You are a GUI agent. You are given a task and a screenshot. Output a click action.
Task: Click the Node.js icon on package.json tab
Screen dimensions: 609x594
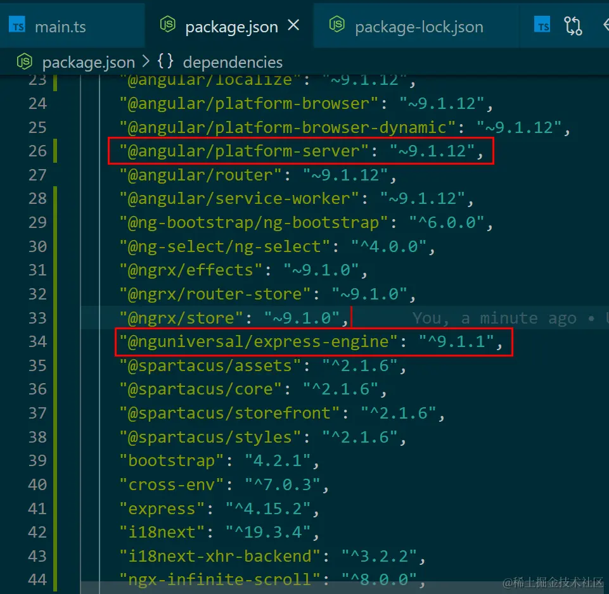168,24
